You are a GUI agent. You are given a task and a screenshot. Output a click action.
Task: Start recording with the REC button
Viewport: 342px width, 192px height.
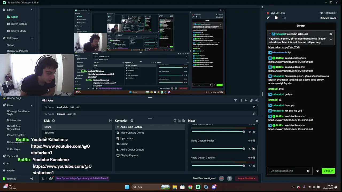[221, 178]
